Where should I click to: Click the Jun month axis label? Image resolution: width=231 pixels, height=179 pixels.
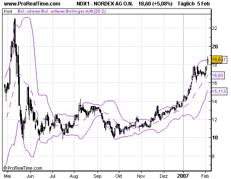click(x=30, y=176)
